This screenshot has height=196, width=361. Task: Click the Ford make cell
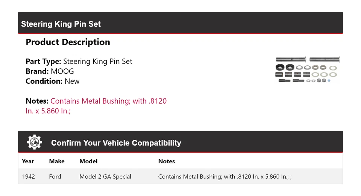click(x=55, y=176)
